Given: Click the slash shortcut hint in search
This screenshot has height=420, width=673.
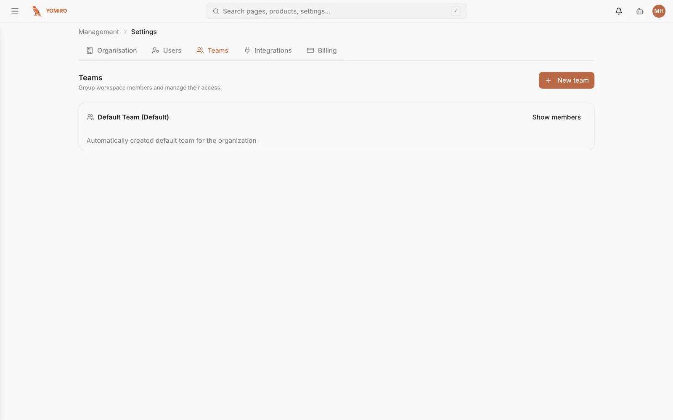Looking at the screenshot, I should (x=456, y=11).
